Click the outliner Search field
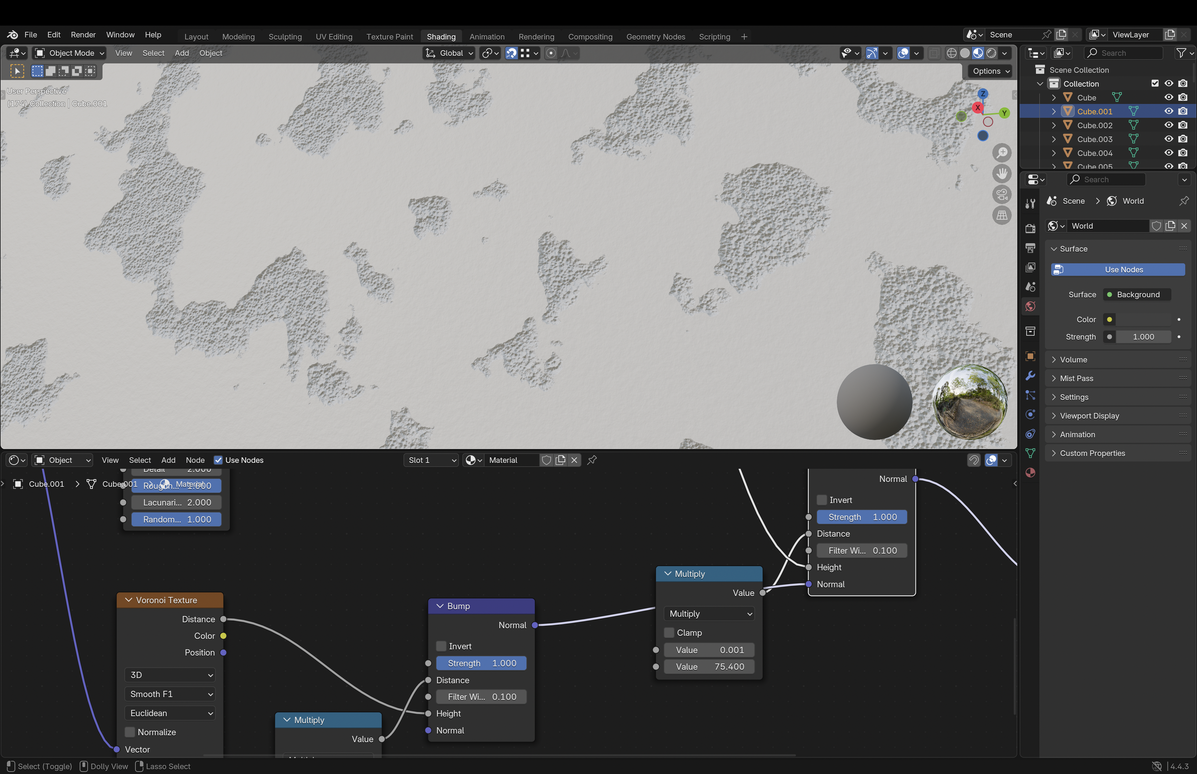 [x=1124, y=53]
